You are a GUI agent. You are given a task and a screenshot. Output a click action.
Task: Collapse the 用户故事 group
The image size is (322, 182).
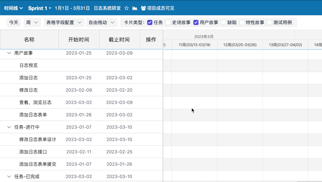point(9,53)
